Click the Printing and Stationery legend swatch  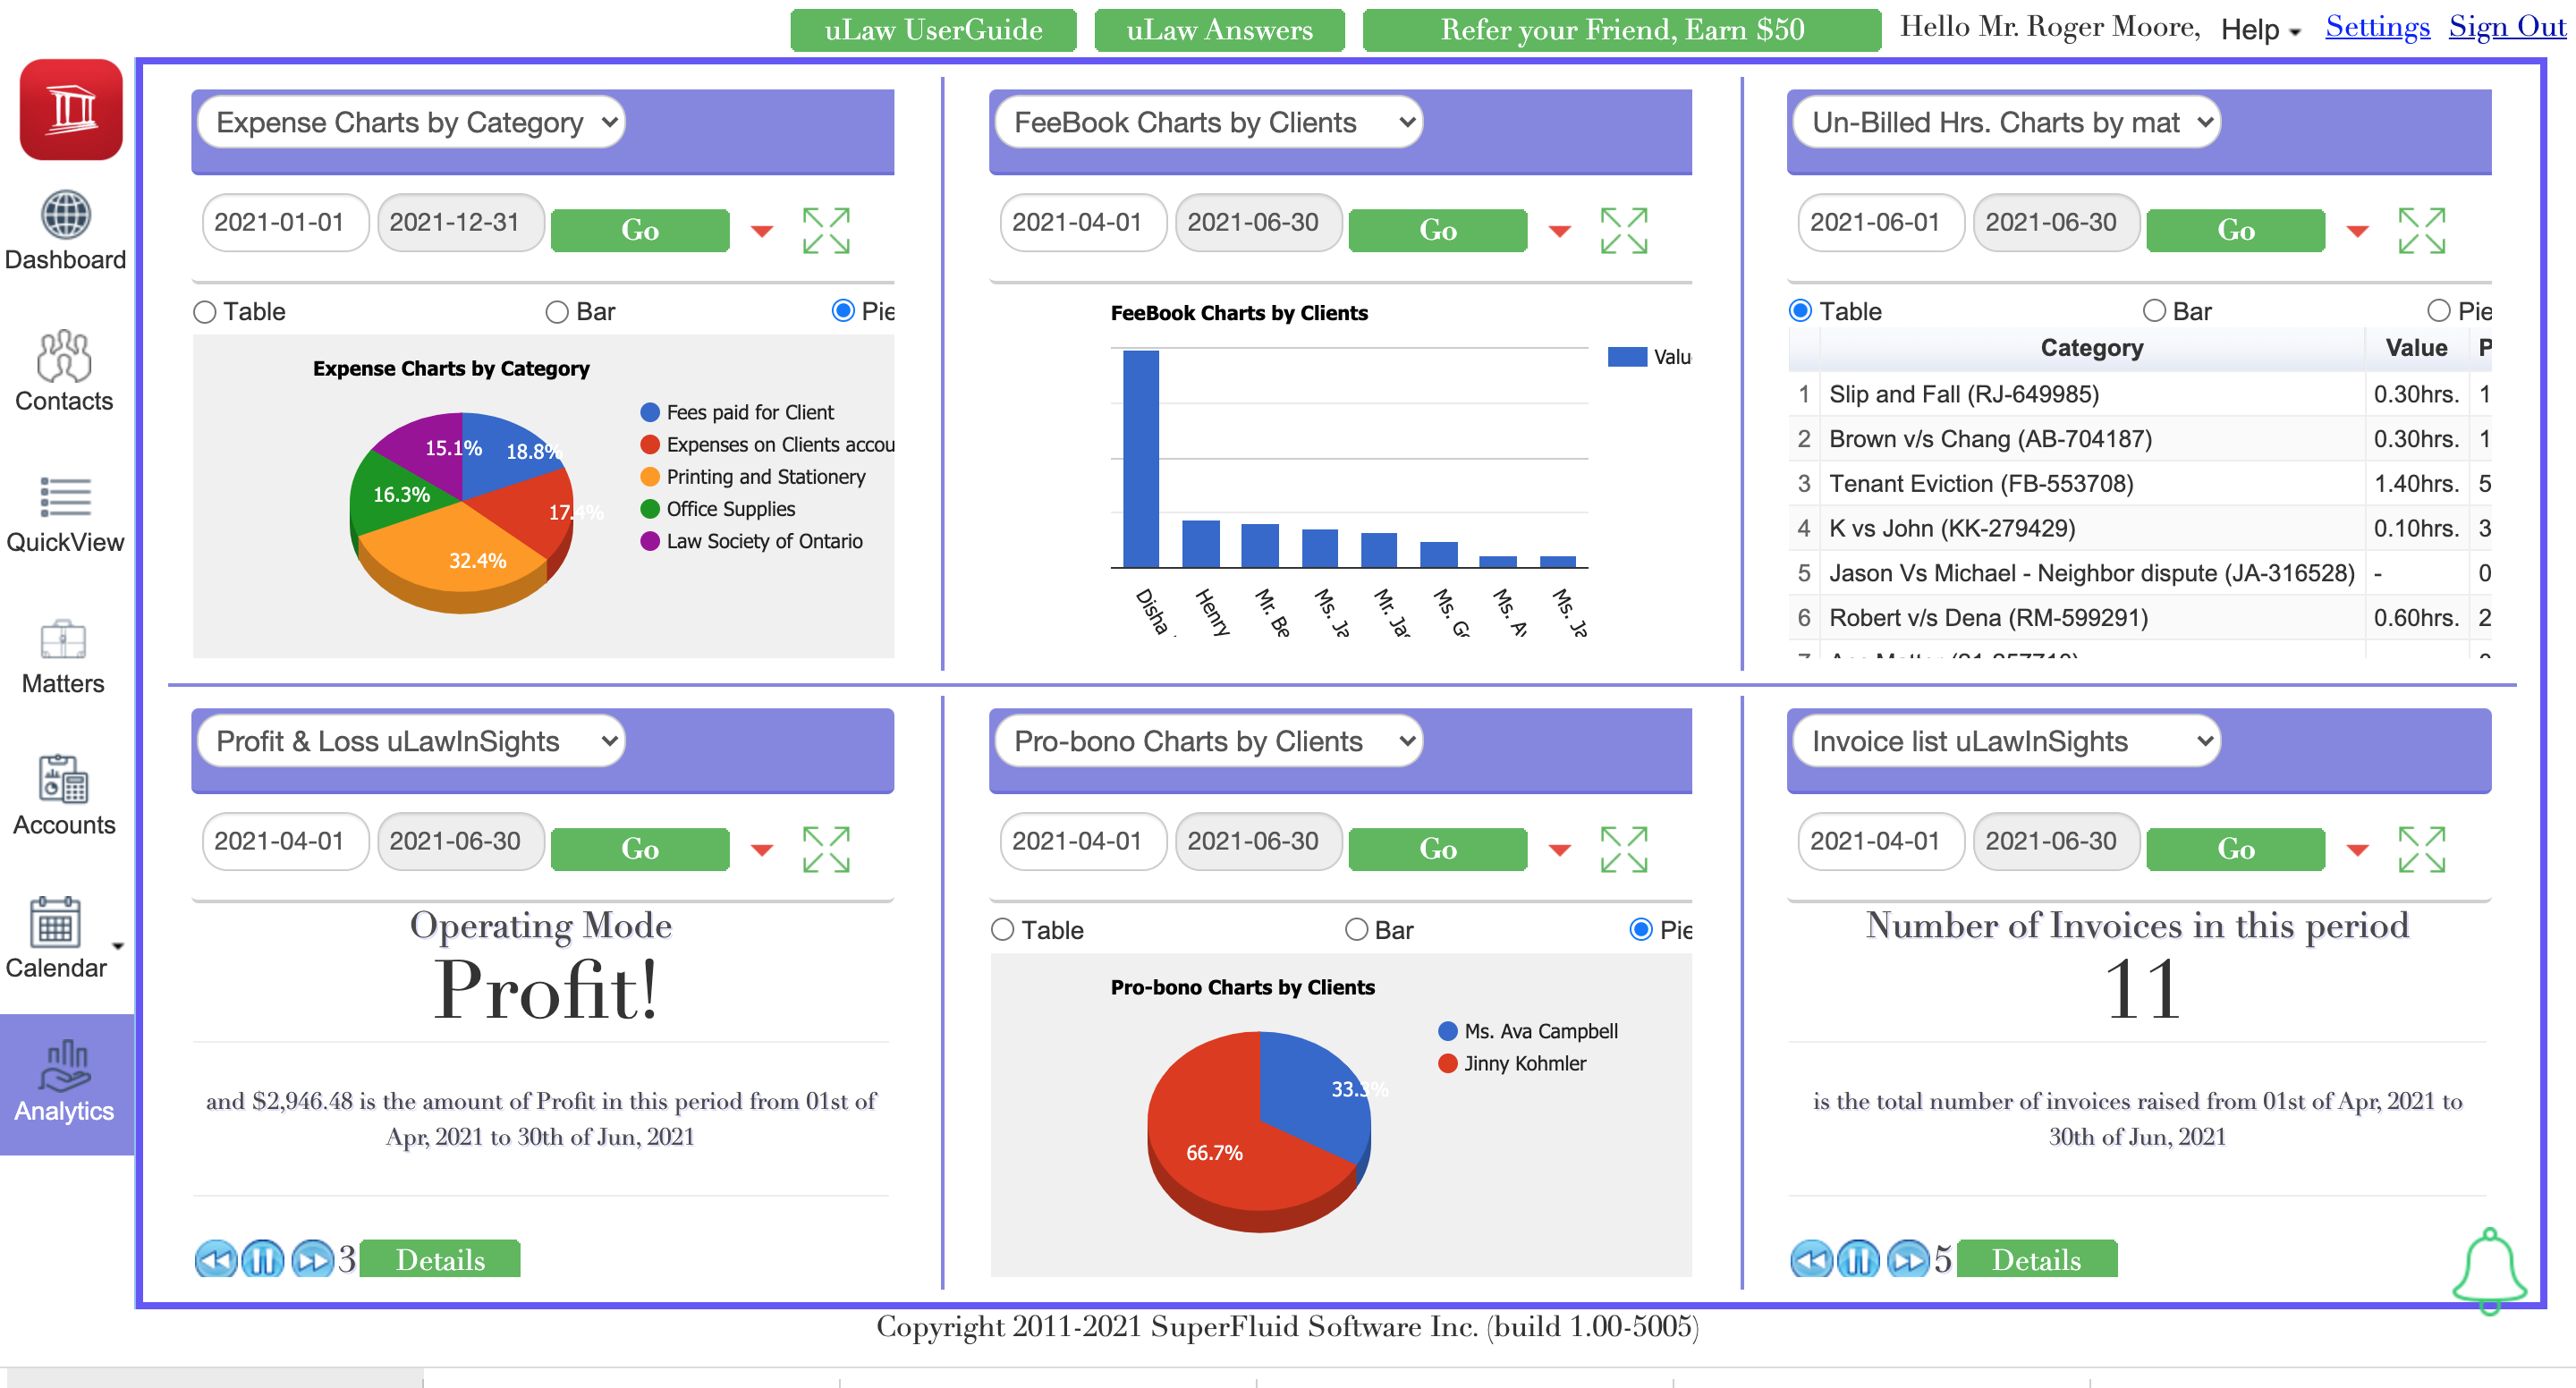point(650,477)
